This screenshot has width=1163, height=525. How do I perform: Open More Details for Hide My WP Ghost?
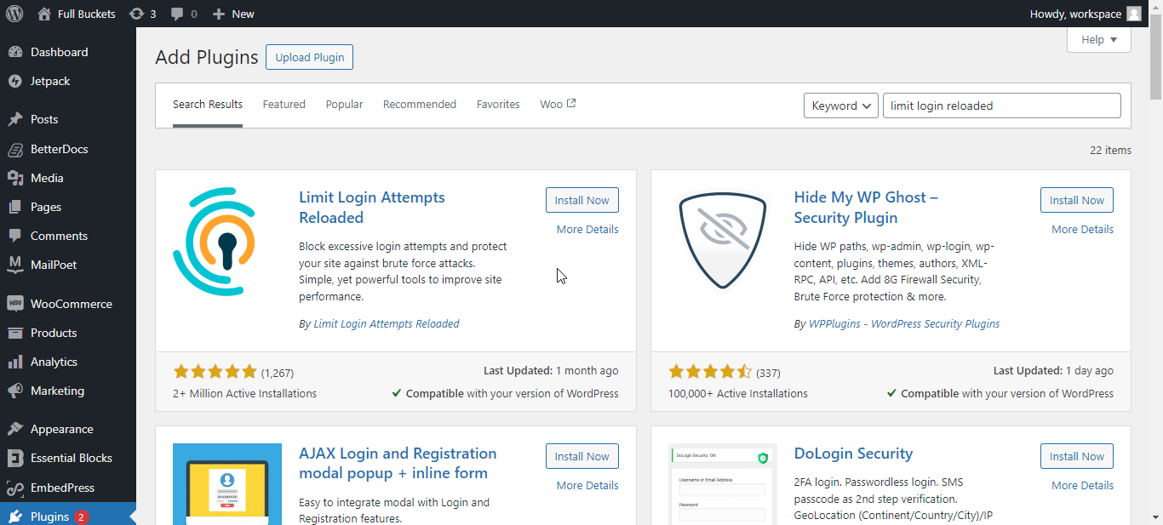(1081, 229)
